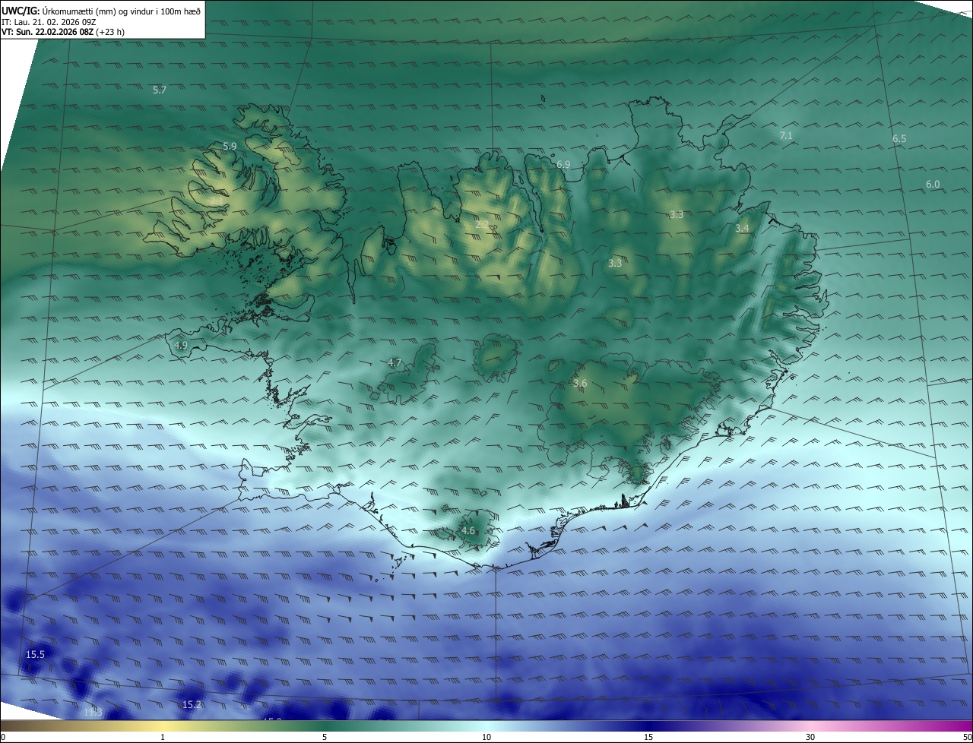
Task: Click the 3.4 value label on the map
Action: [x=742, y=229]
